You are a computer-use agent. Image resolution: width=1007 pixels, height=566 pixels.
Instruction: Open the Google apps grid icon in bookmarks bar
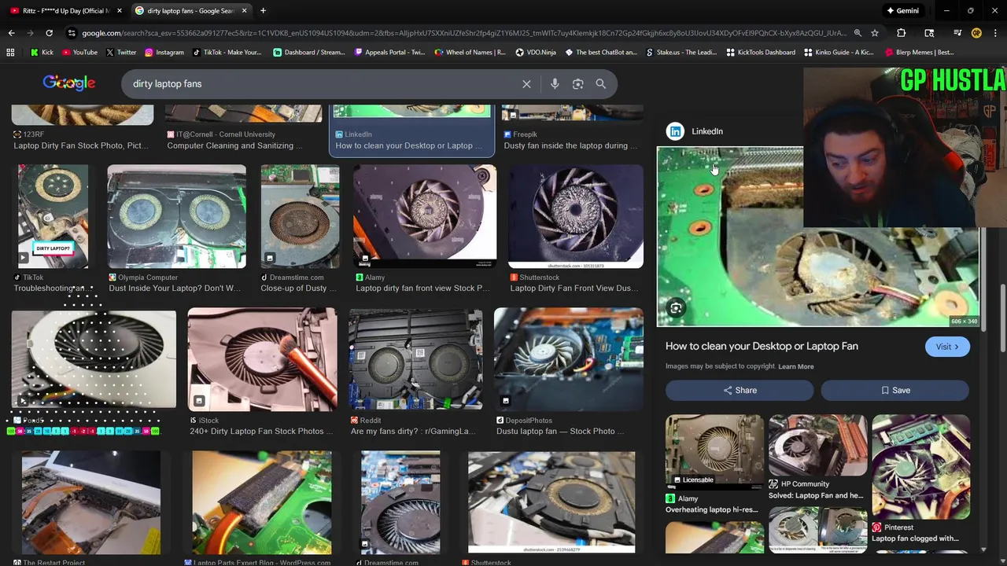coord(10,53)
